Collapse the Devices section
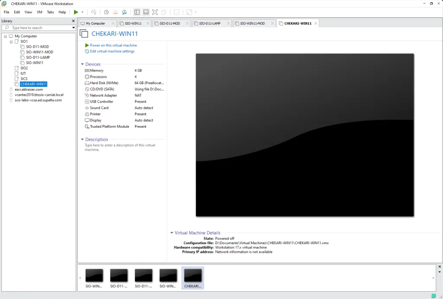Screen dimensions: 443x299 click(x=82, y=64)
